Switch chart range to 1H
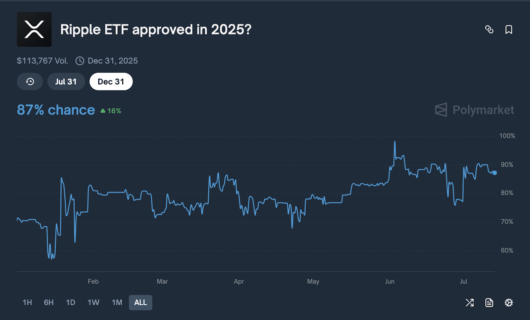The image size is (530, 320). 27,302
